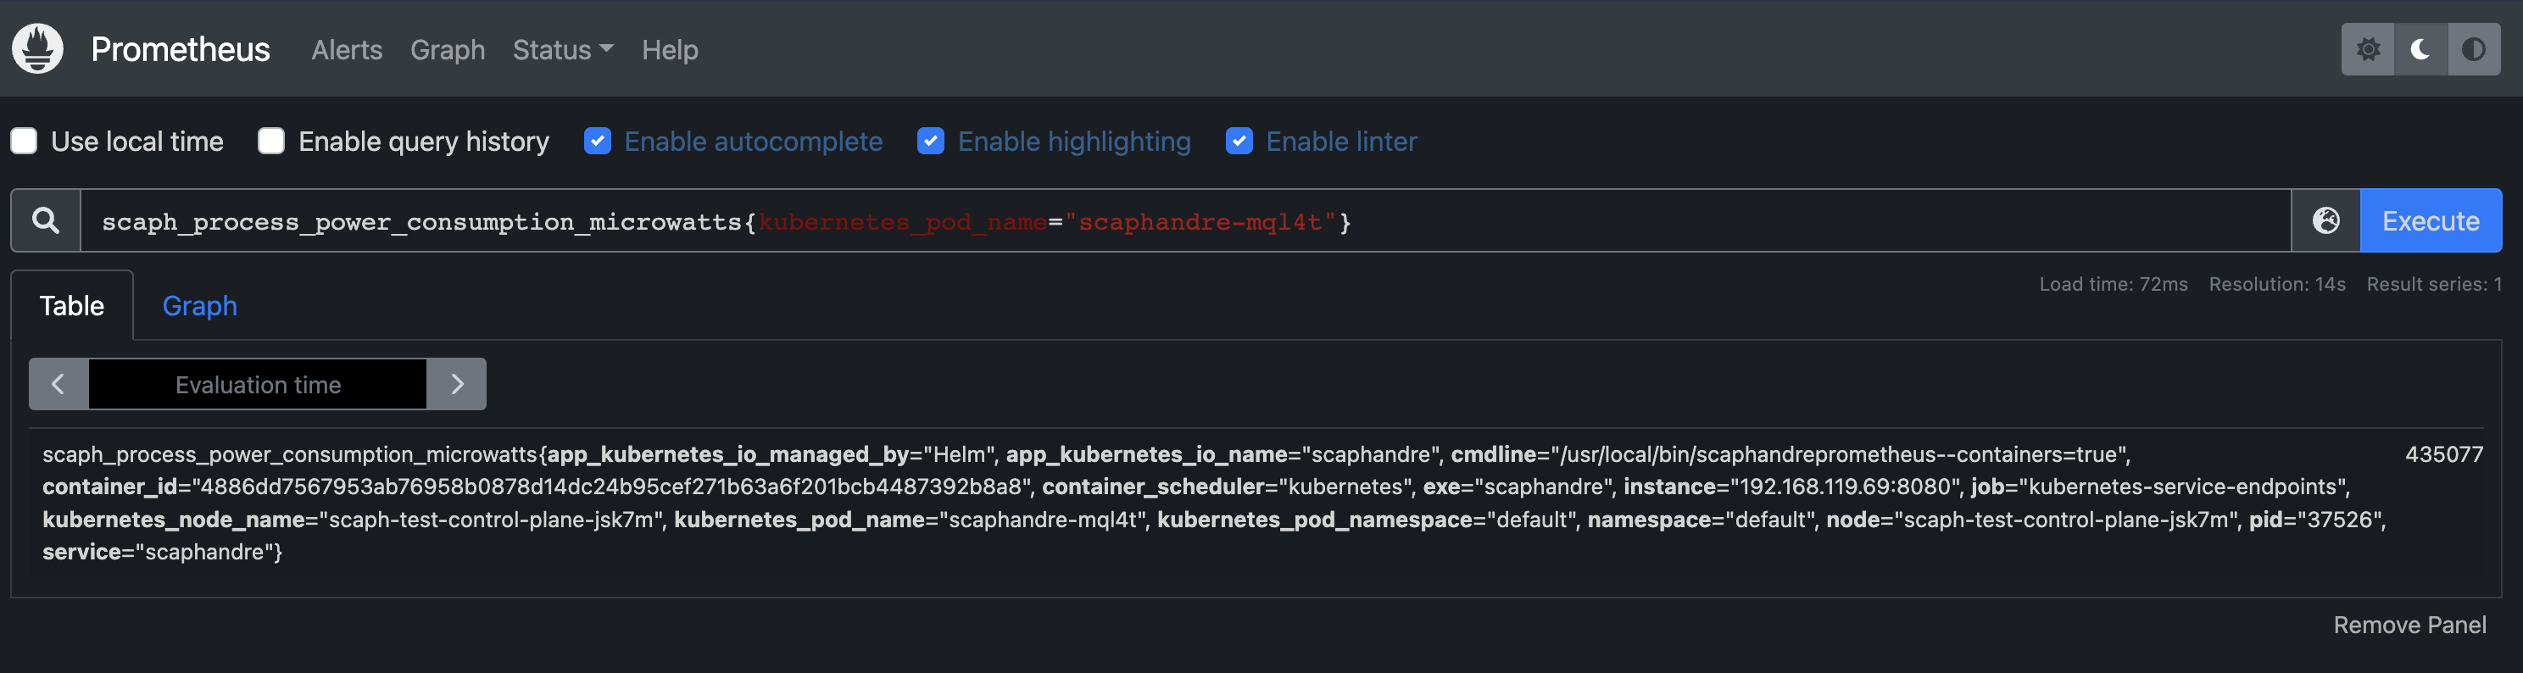The image size is (2523, 673).
Task: Toggle Use local time checkbox
Action: (25, 141)
